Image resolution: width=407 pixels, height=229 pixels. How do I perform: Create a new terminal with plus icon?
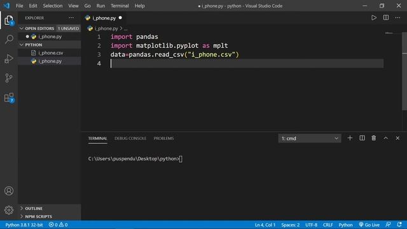[x=350, y=138]
